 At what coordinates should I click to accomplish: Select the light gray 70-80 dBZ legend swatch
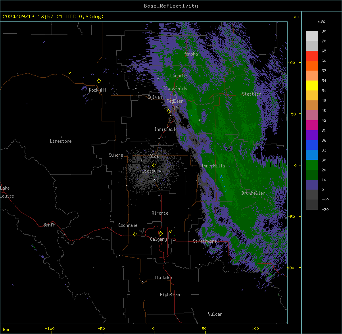point(312,36)
